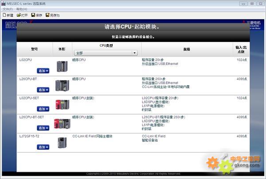266x179 pixels.
Task: Click the model name L02CPU
Action: (26, 60)
